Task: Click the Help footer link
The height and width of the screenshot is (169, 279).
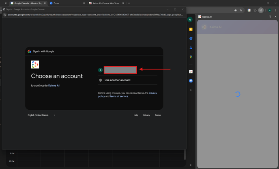Action: (x=136, y=115)
